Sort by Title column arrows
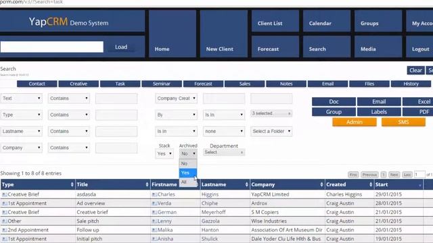This screenshot has width=433, height=243. pyautogui.click(x=147, y=184)
